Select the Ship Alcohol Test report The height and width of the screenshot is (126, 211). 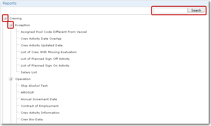[34, 86]
